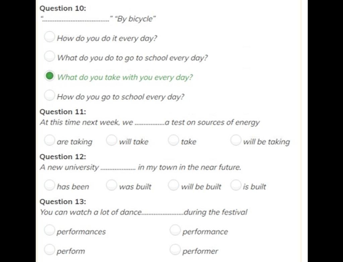343x262 pixels.
Task: Choose the "performance" radio button
Action: pos(175,230)
